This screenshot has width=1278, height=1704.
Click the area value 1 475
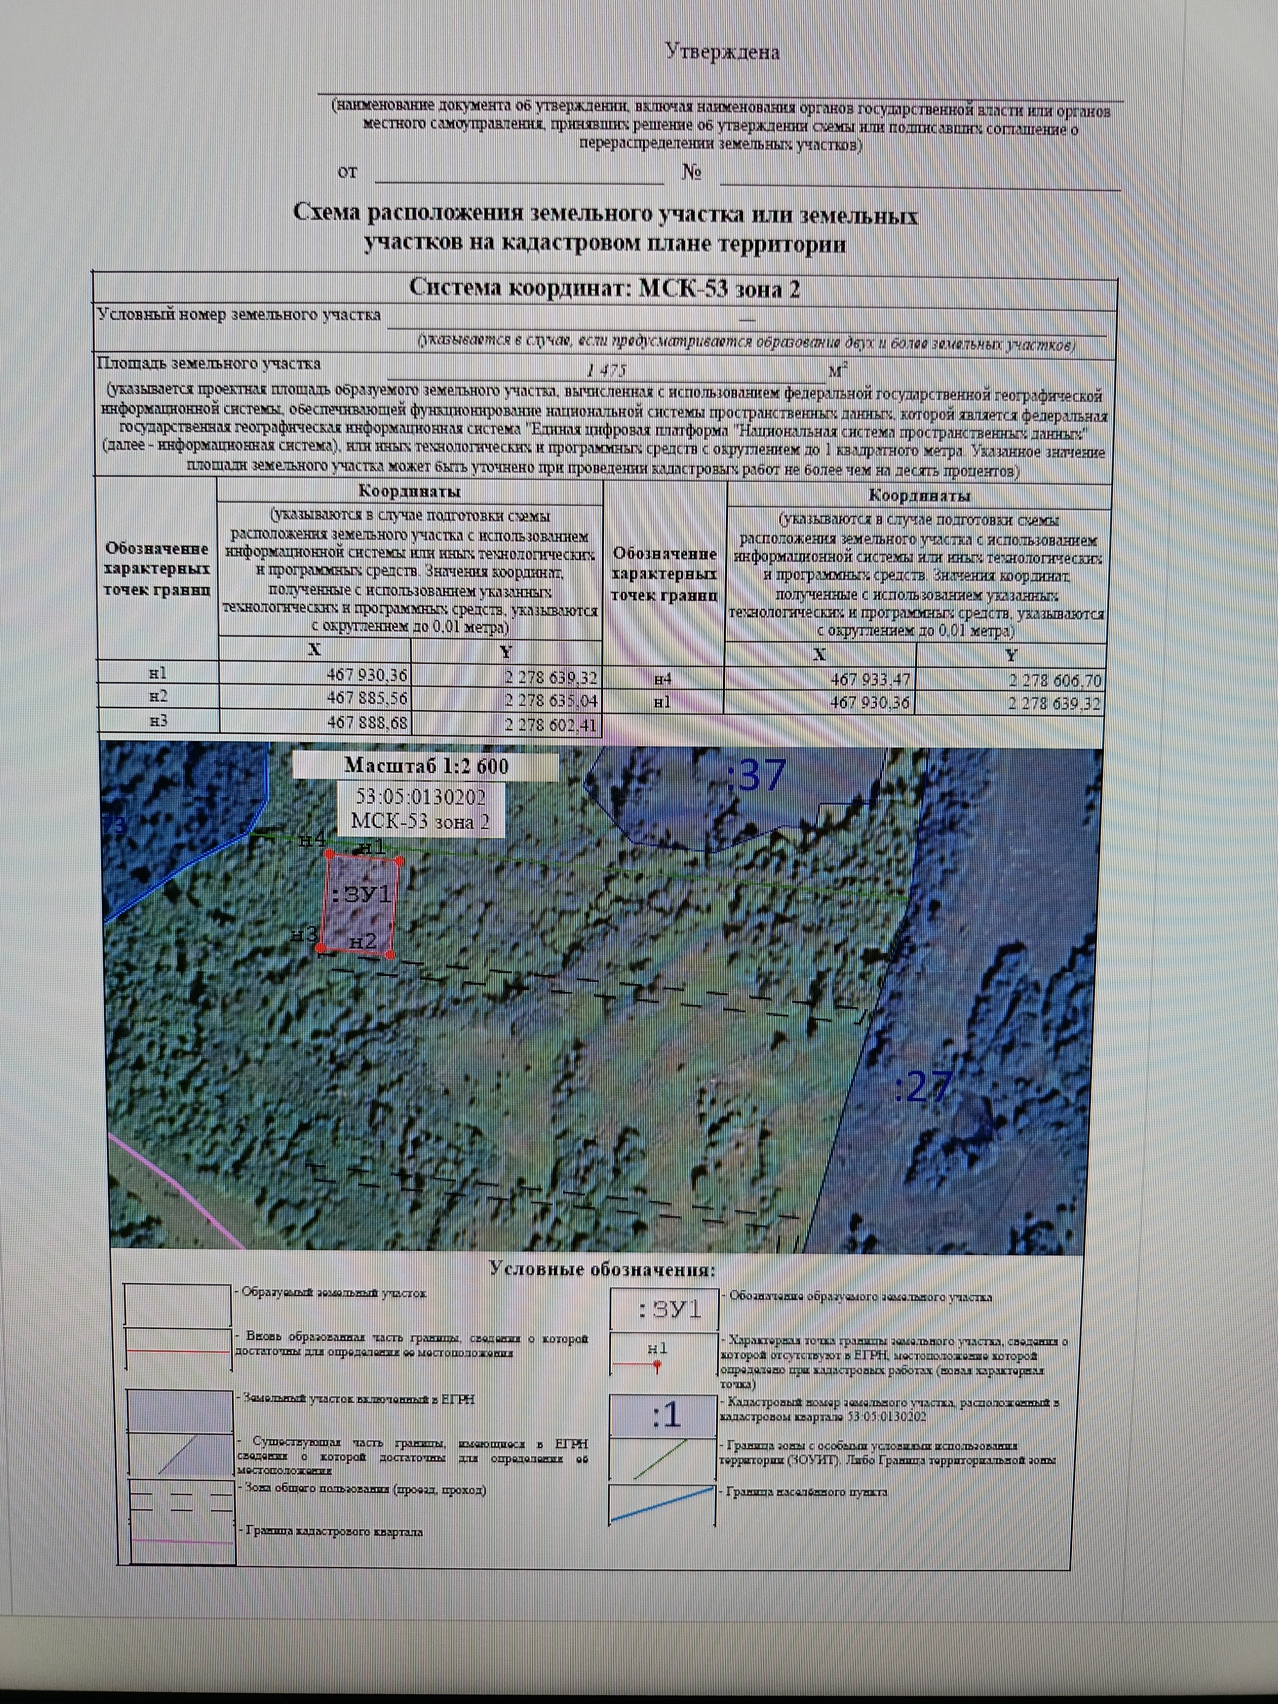(606, 371)
